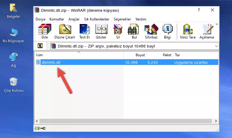This screenshot has width=232, height=138.
Task: Sort by the Boyut column header
Action: [x=135, y=55]
